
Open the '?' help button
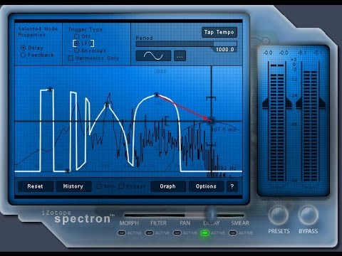click(x=232, y=186)
